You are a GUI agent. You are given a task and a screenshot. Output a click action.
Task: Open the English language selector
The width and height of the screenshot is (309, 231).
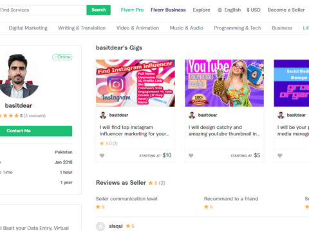(x=229, y=10)
